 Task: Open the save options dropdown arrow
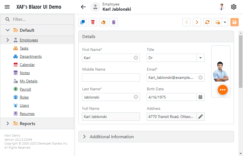pyautogui.click(x=225, y=22)
